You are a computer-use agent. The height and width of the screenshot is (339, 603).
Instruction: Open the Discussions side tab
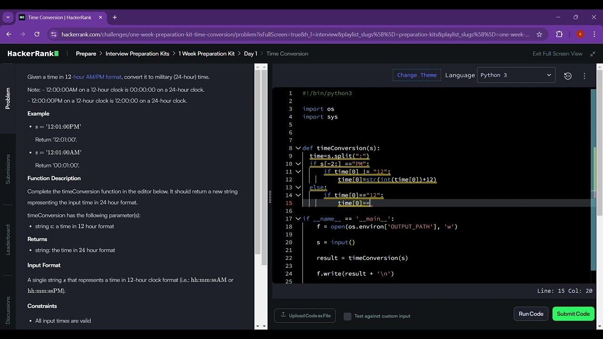click(8, 310)
